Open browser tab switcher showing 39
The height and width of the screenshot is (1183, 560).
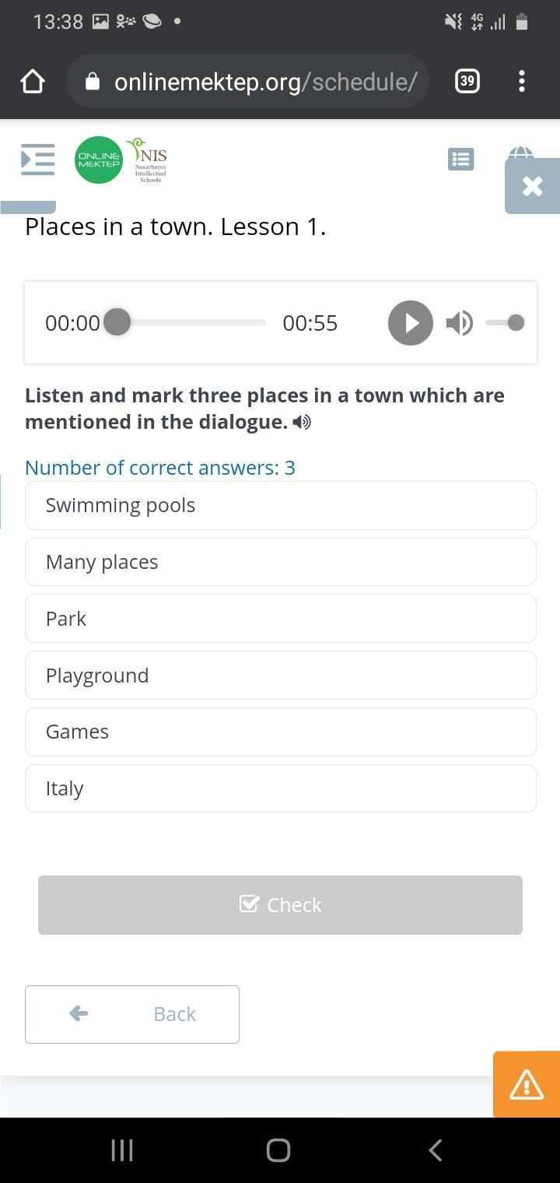coord(467,81)
